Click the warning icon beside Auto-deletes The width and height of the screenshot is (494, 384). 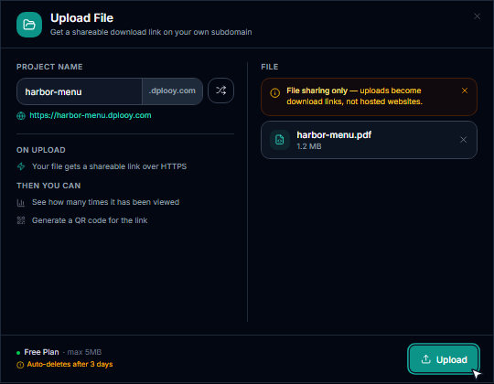coord(20,365)
